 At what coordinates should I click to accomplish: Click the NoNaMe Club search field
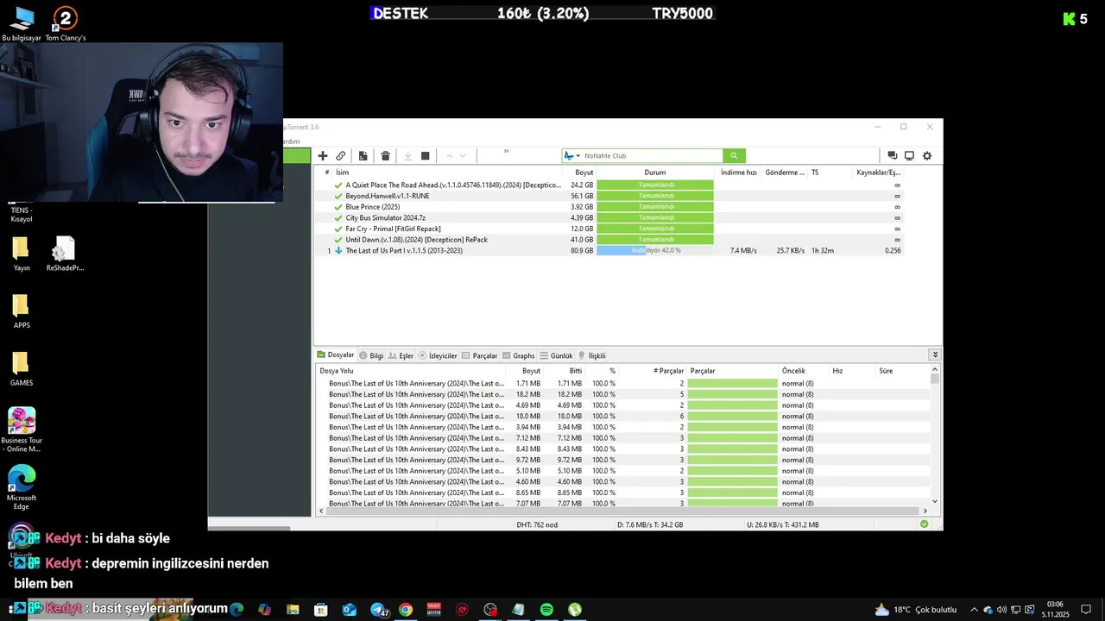[x=652, y=156]
